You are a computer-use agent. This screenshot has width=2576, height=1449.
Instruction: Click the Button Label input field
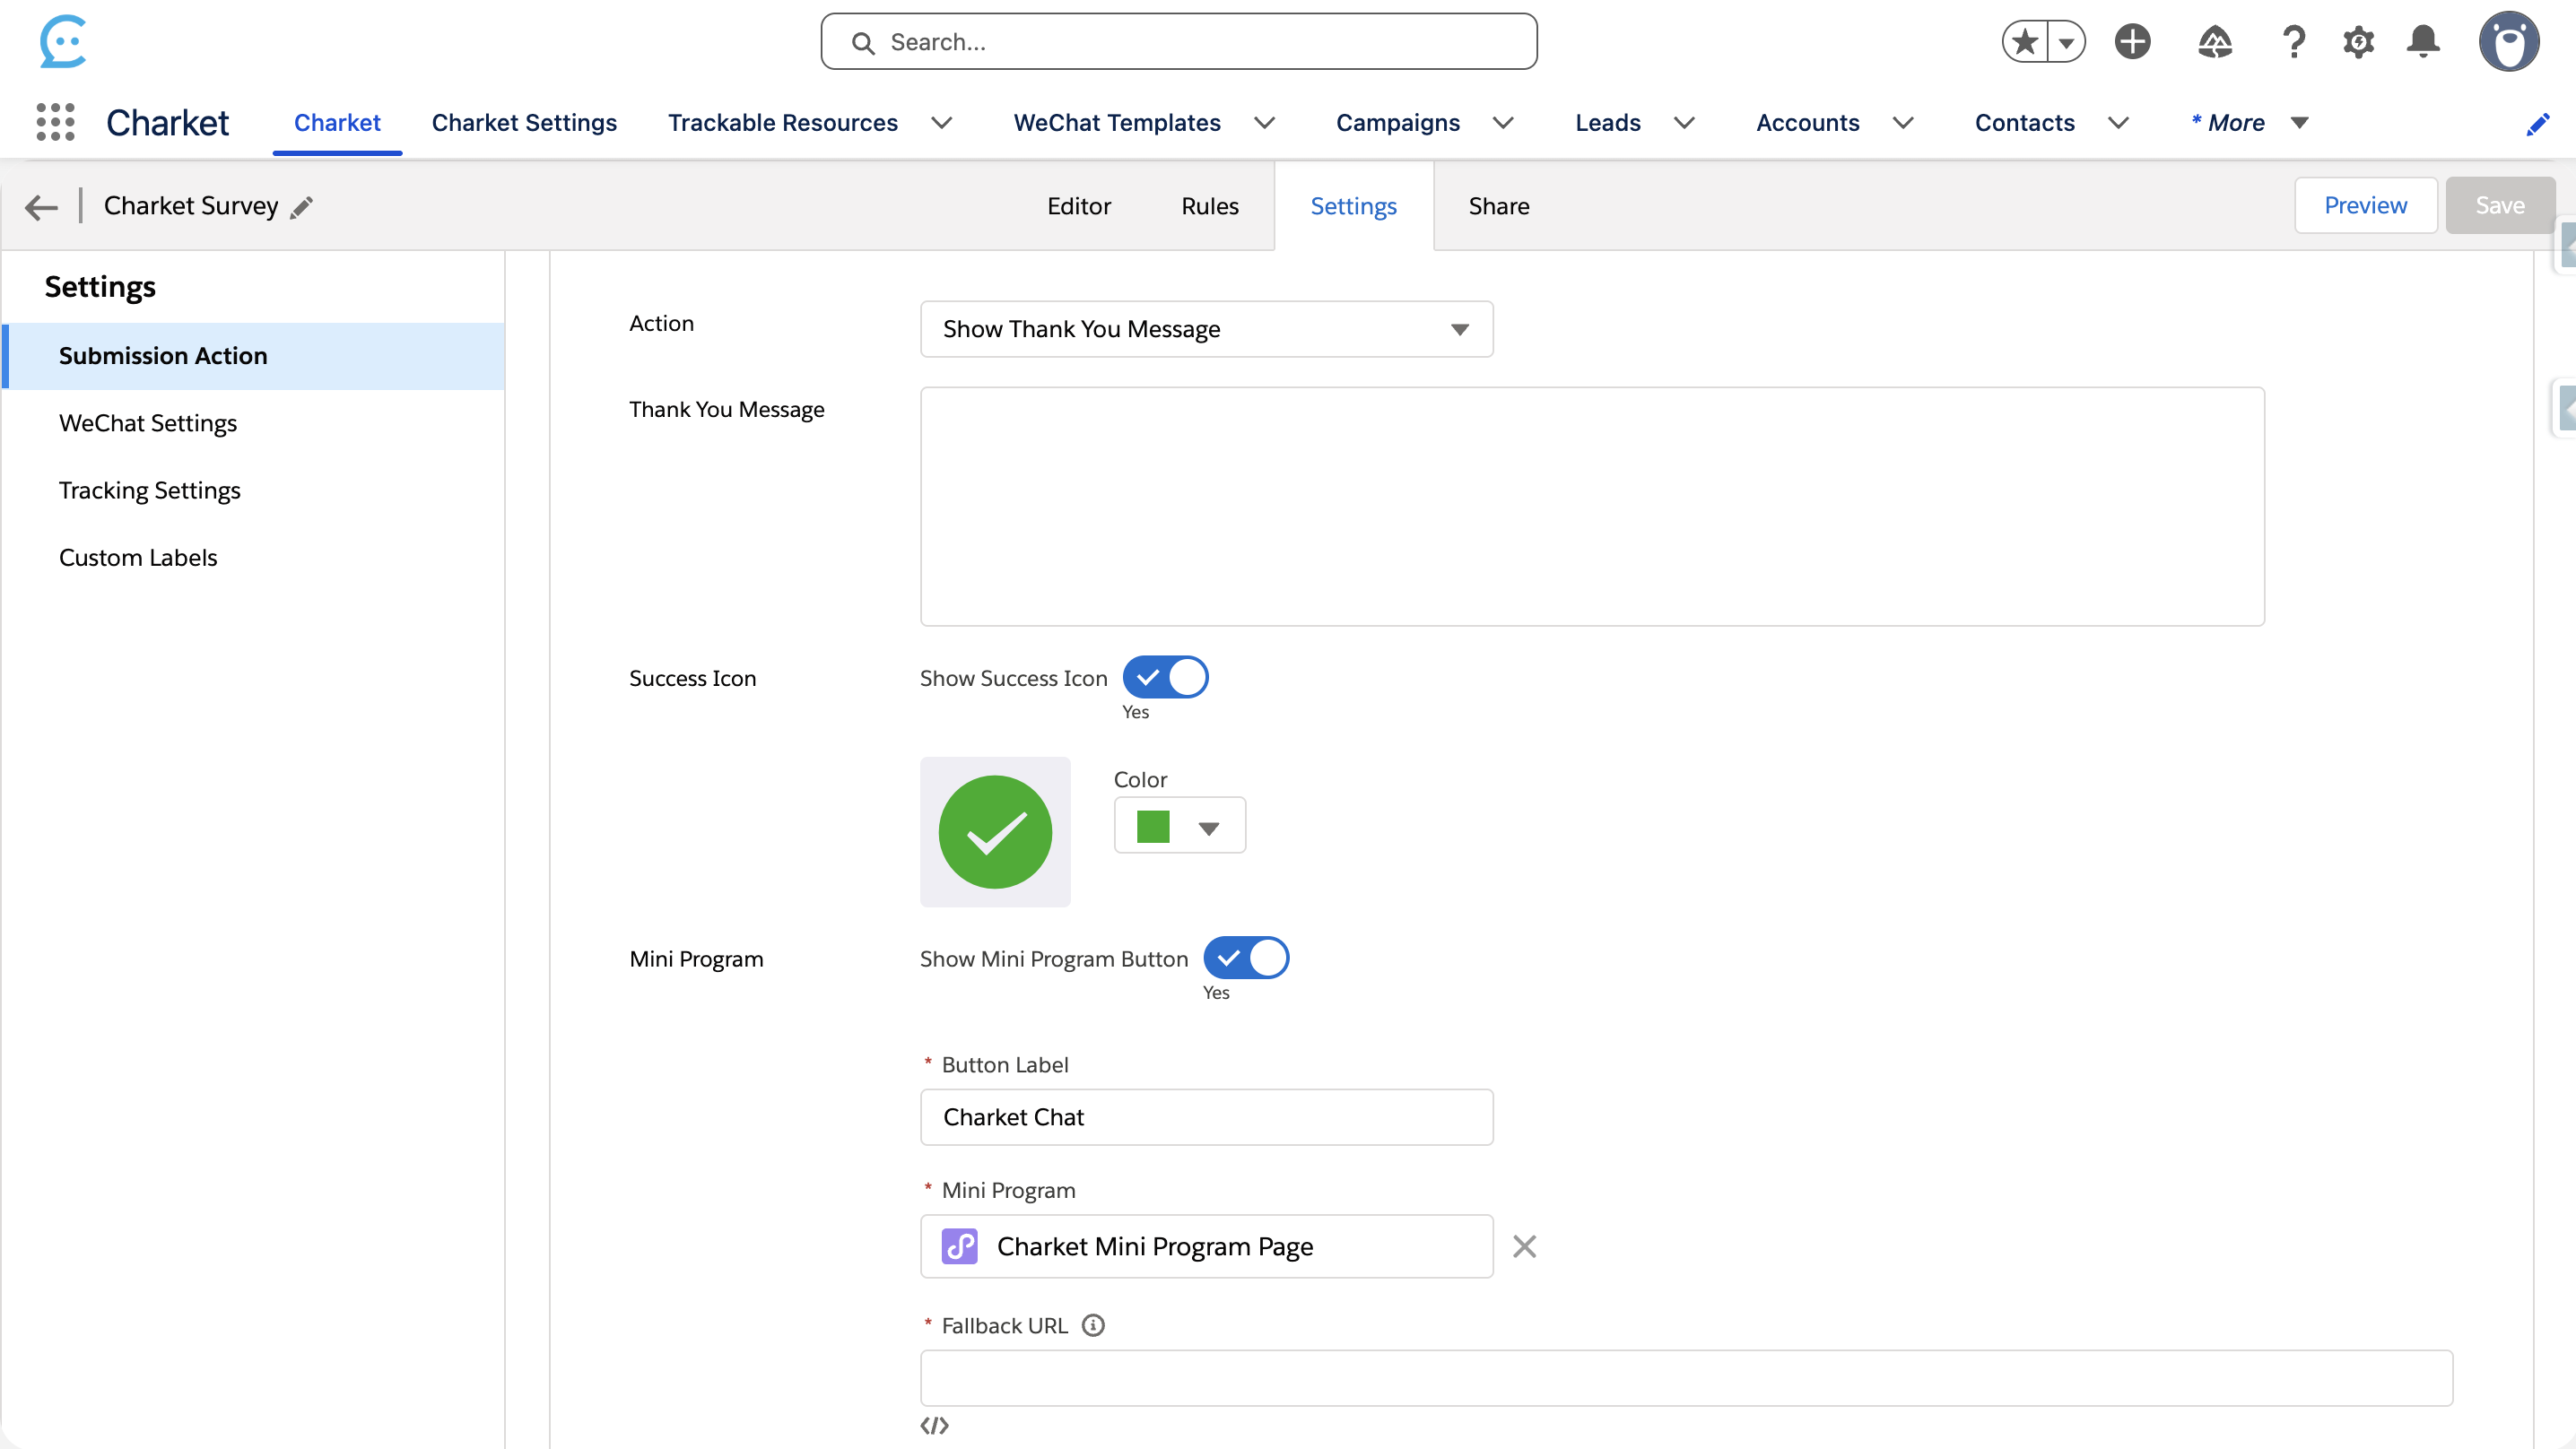(x=1206, y=1117)
